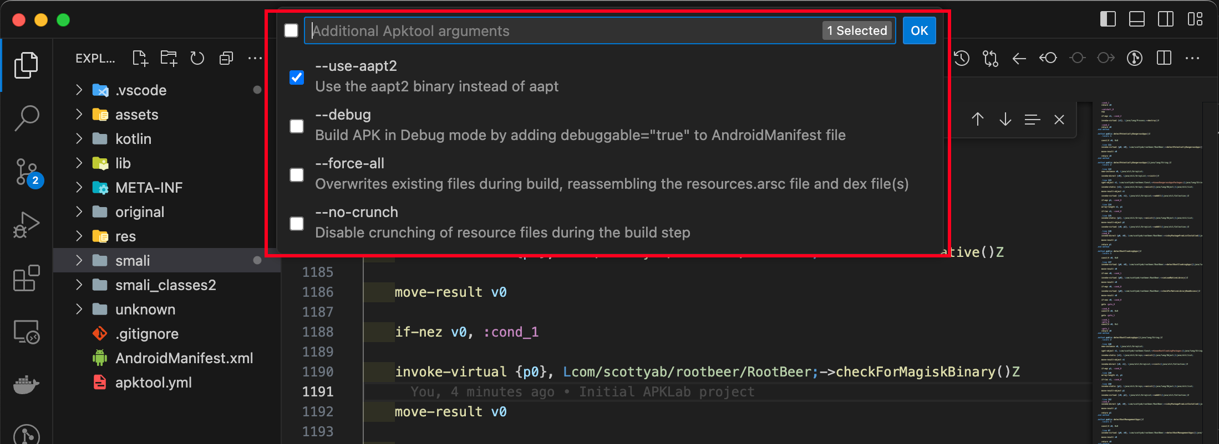Collapse all folders in Explorer
Viewport: 1219px width, 444px height.
point(226,58)
